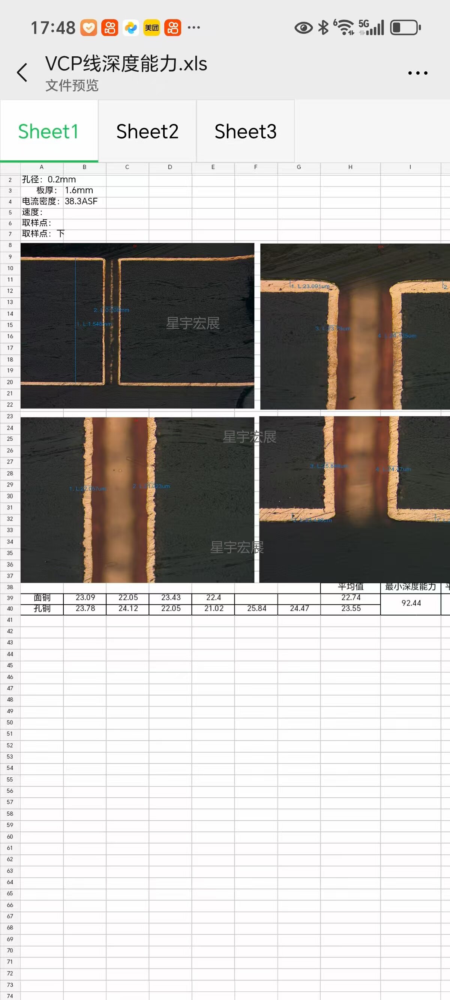
Task: Tap the back arrow icon
Action: point(22,72)
